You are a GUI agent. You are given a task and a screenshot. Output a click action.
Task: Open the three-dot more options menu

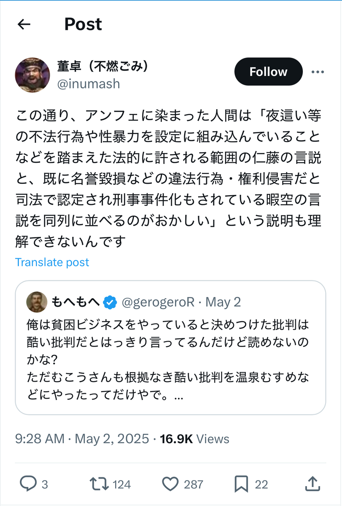tap(318, 72)
